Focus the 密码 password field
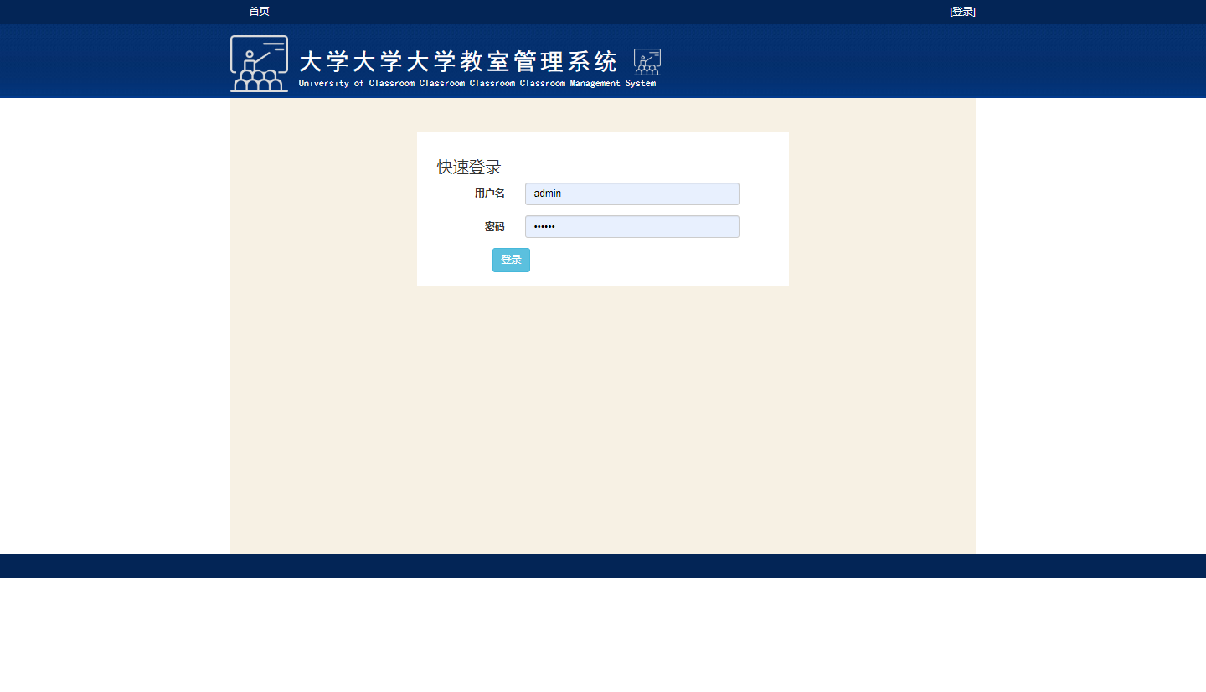Image resolution: width=1206 pixels, height=692 pixels. point(631,226)
